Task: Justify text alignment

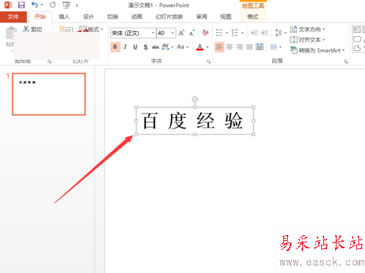Action: pos(250,47)
